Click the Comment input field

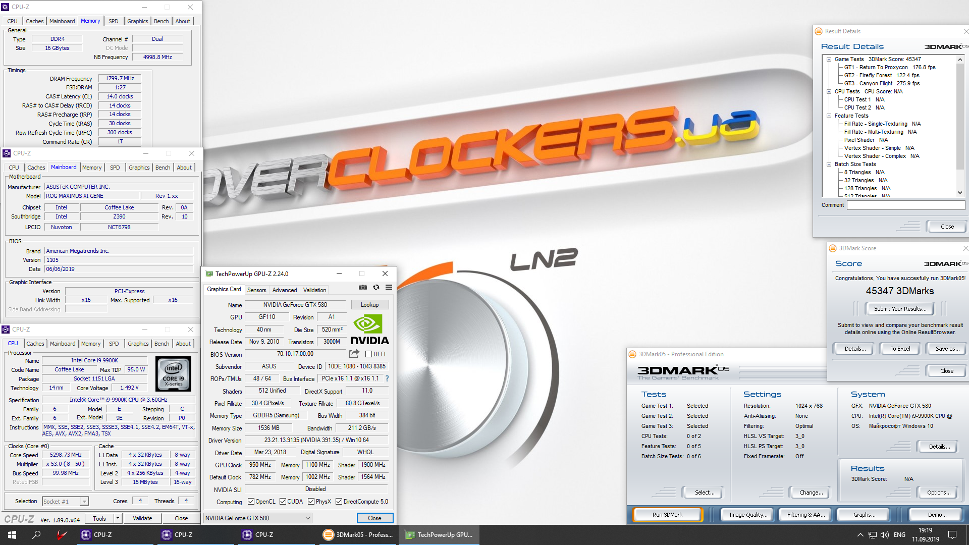pyautogui.click(x=906, y=205)
